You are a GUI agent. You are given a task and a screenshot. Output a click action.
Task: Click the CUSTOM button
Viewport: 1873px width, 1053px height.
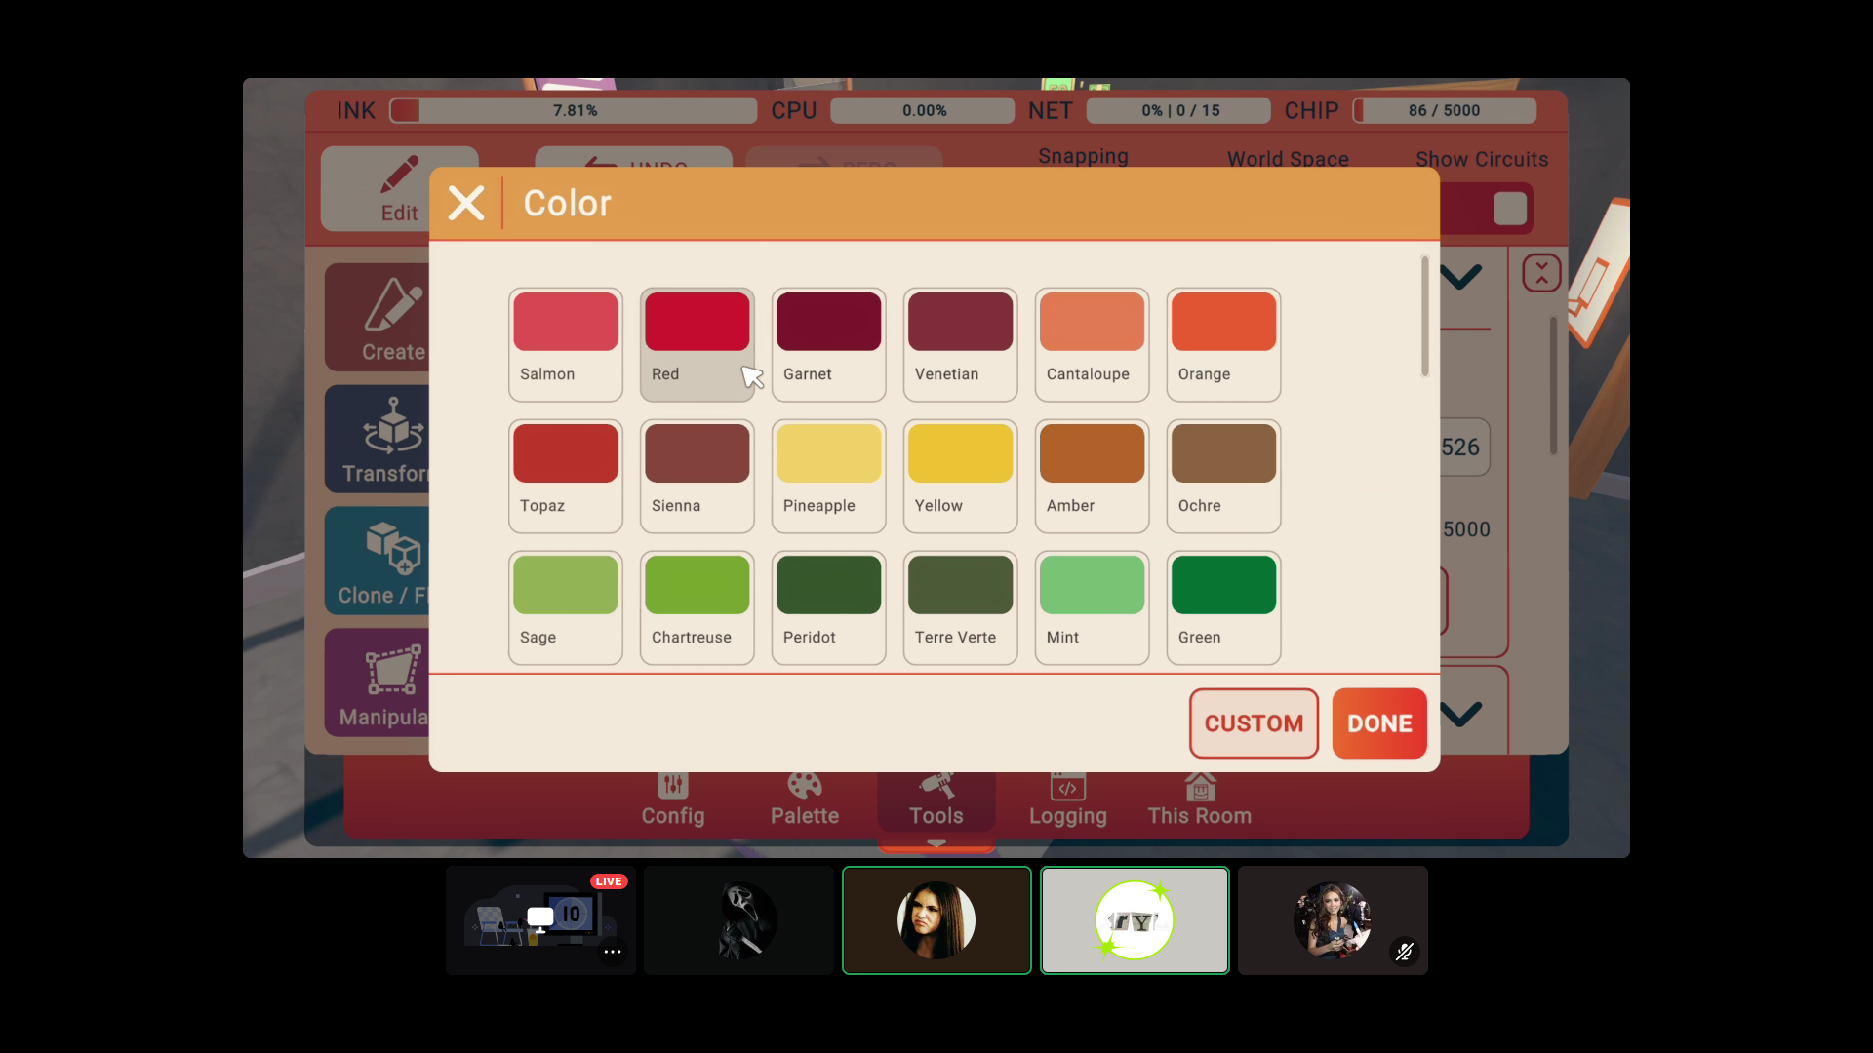coord(1254,723)
